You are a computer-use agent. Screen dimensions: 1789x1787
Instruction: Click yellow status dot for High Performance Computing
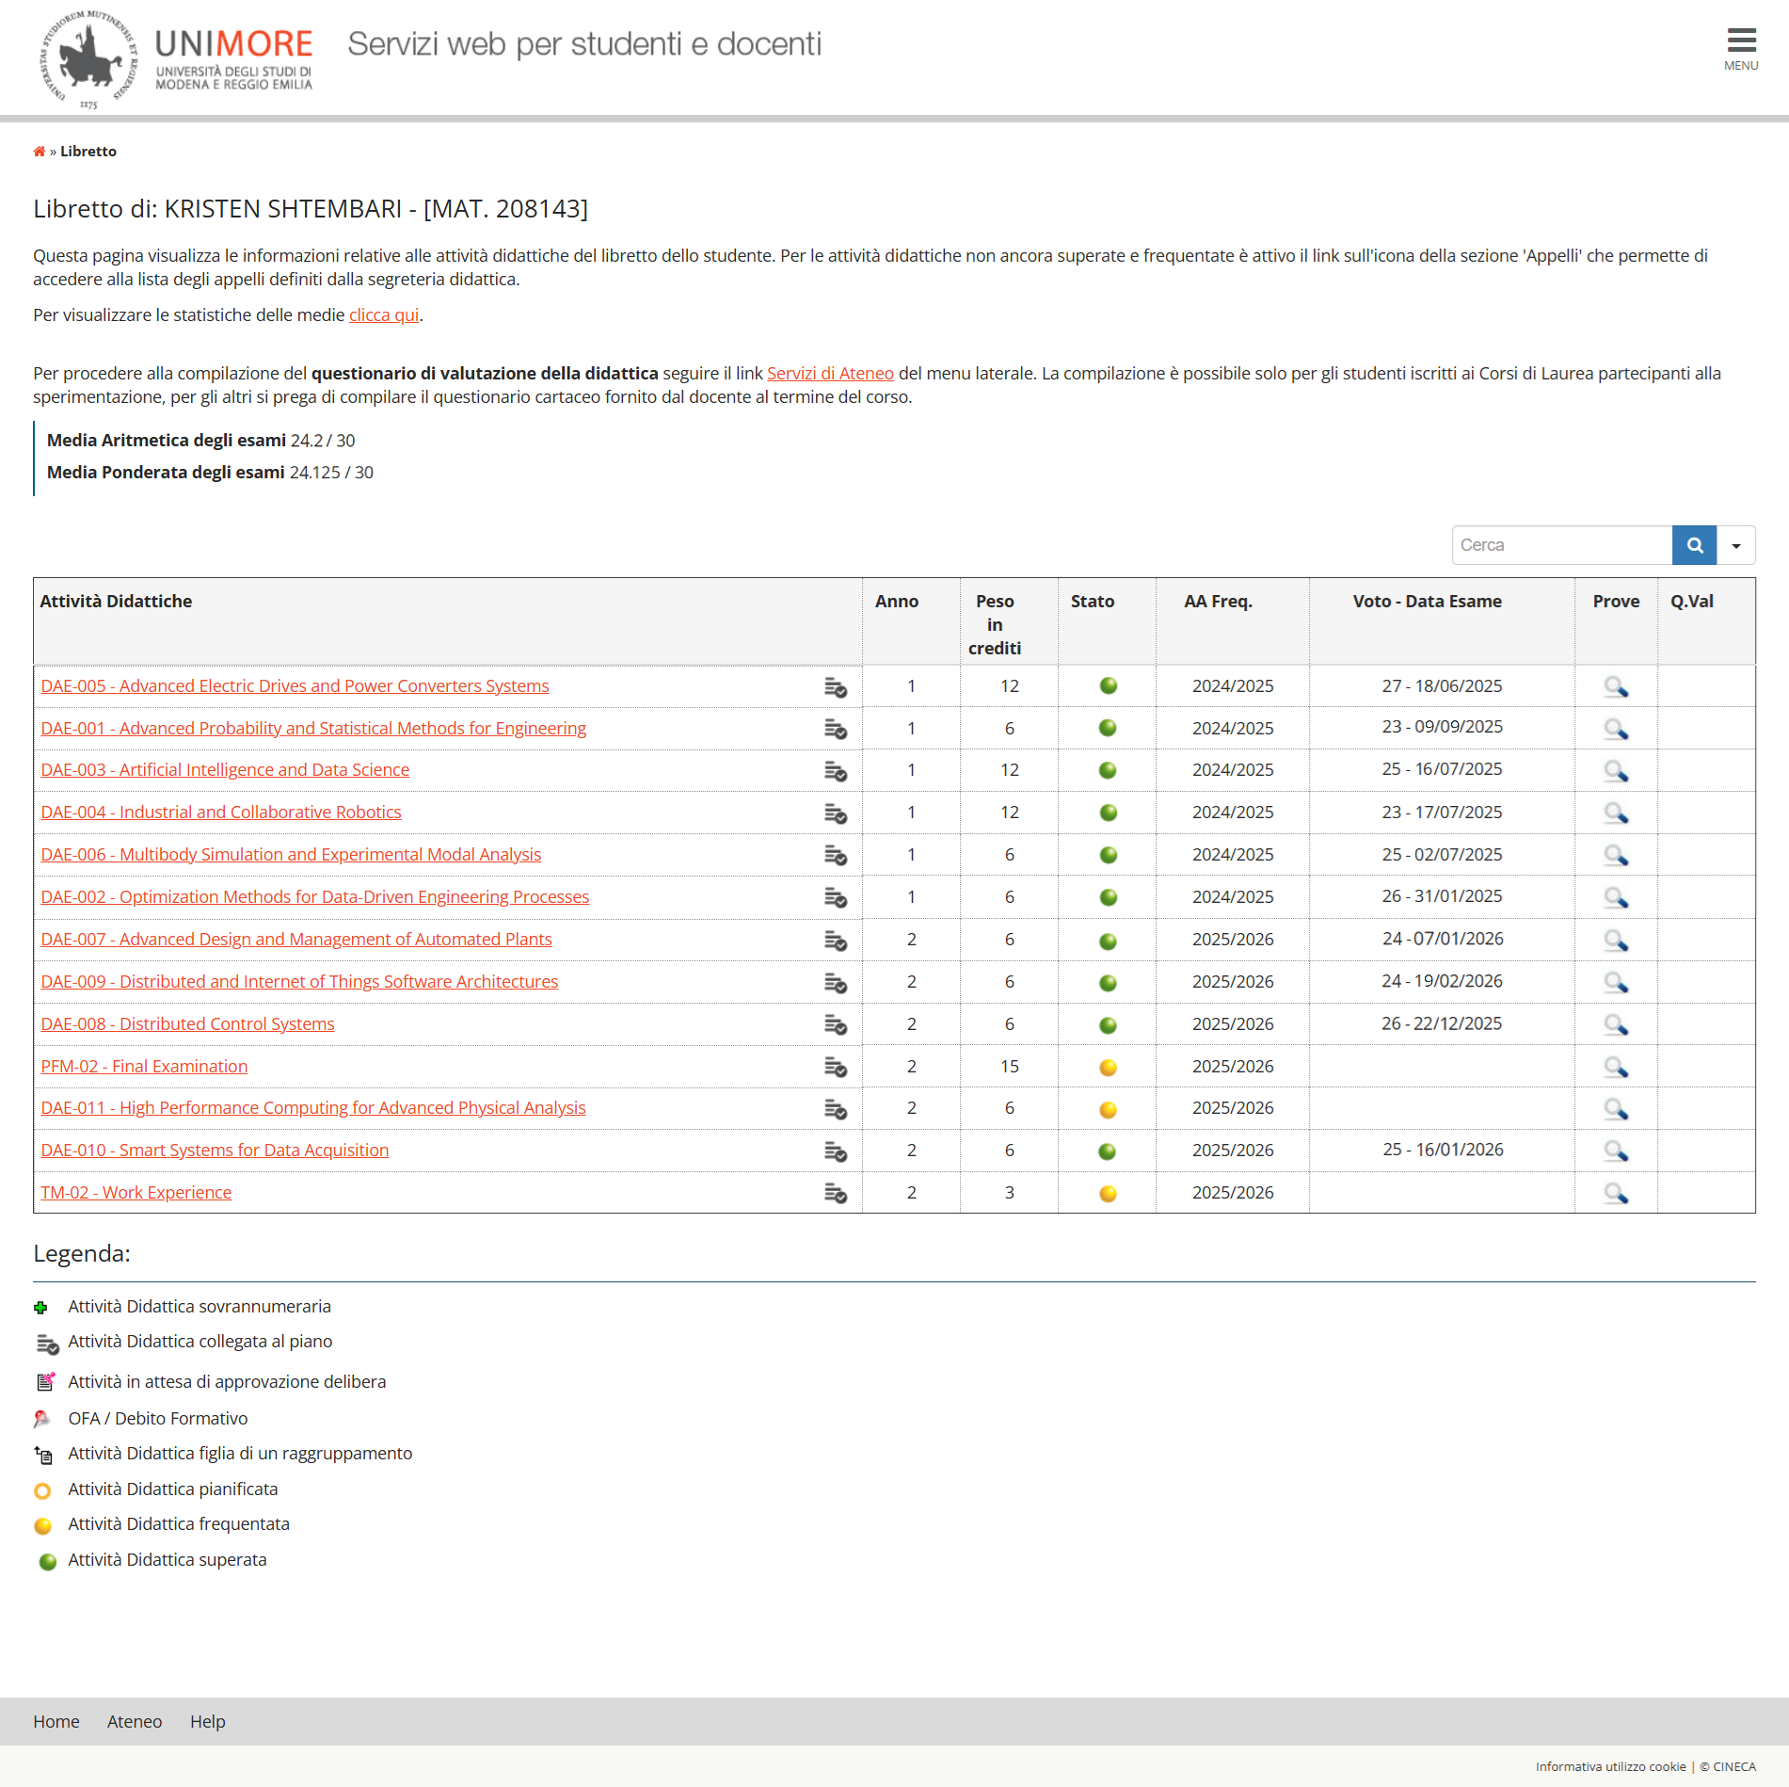coord(1108,1109)
